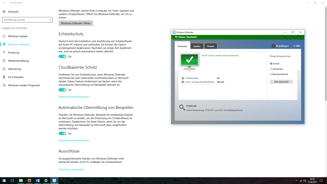This screenshot has width=327, height=184.
Task: Click the Windows Defender title bar icon
Action: pyautogui.click(x=174, y=32)
